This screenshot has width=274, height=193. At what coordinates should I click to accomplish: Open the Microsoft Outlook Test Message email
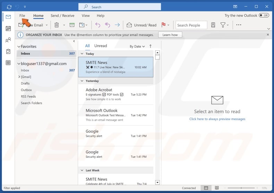[116, 115]
